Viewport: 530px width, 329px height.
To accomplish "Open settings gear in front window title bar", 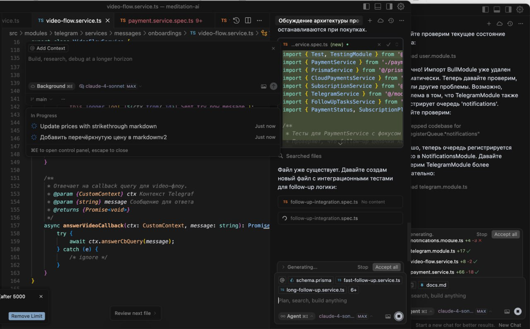I will pos(401,7).
